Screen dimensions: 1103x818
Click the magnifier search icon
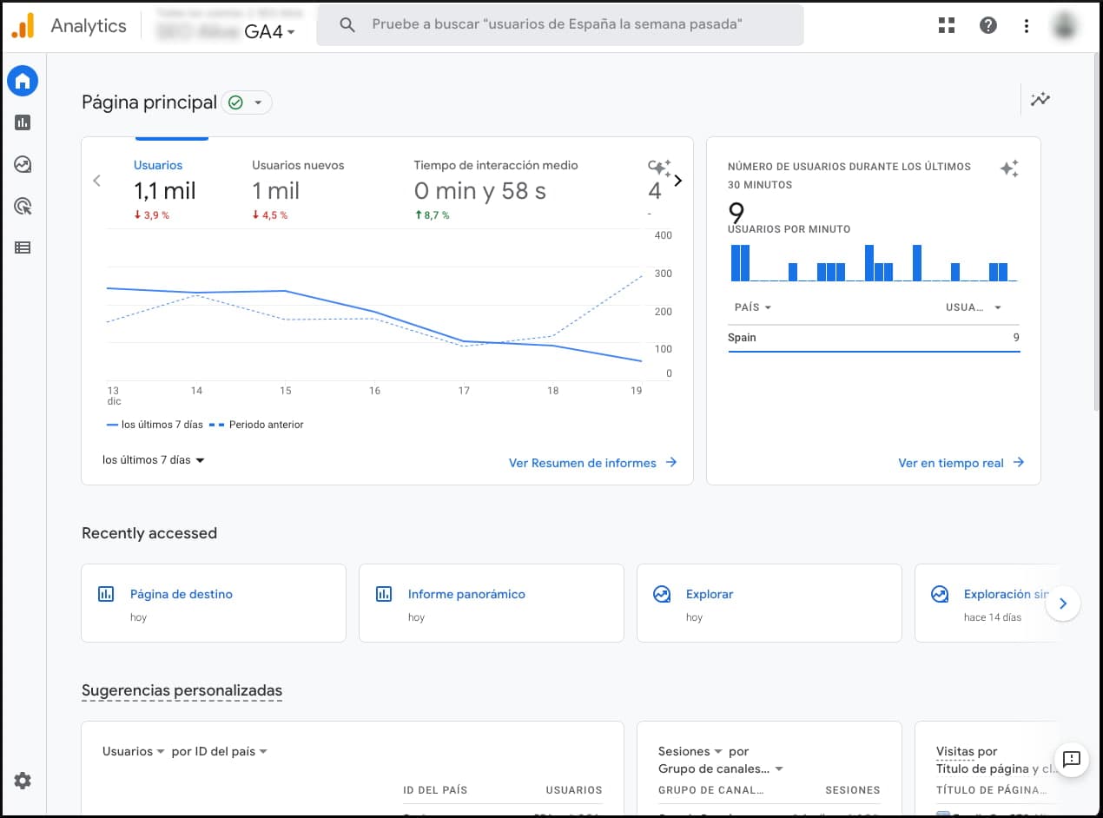tap(347, 25)
